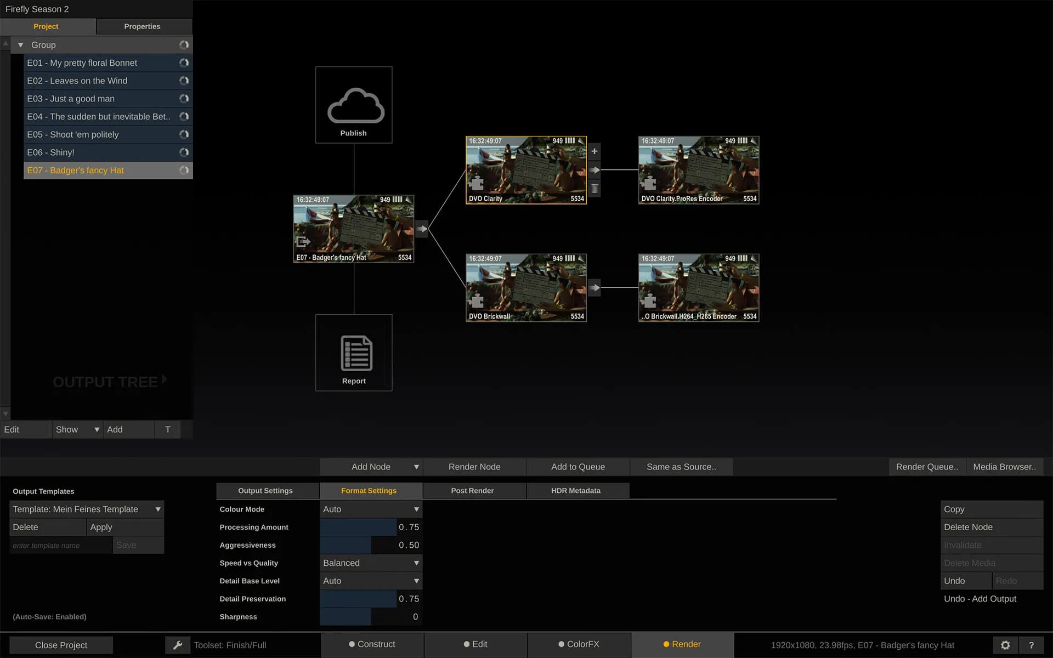Open the Speed vs Quality dropdown
The image size is (1053, 658).
pos(371,563)
